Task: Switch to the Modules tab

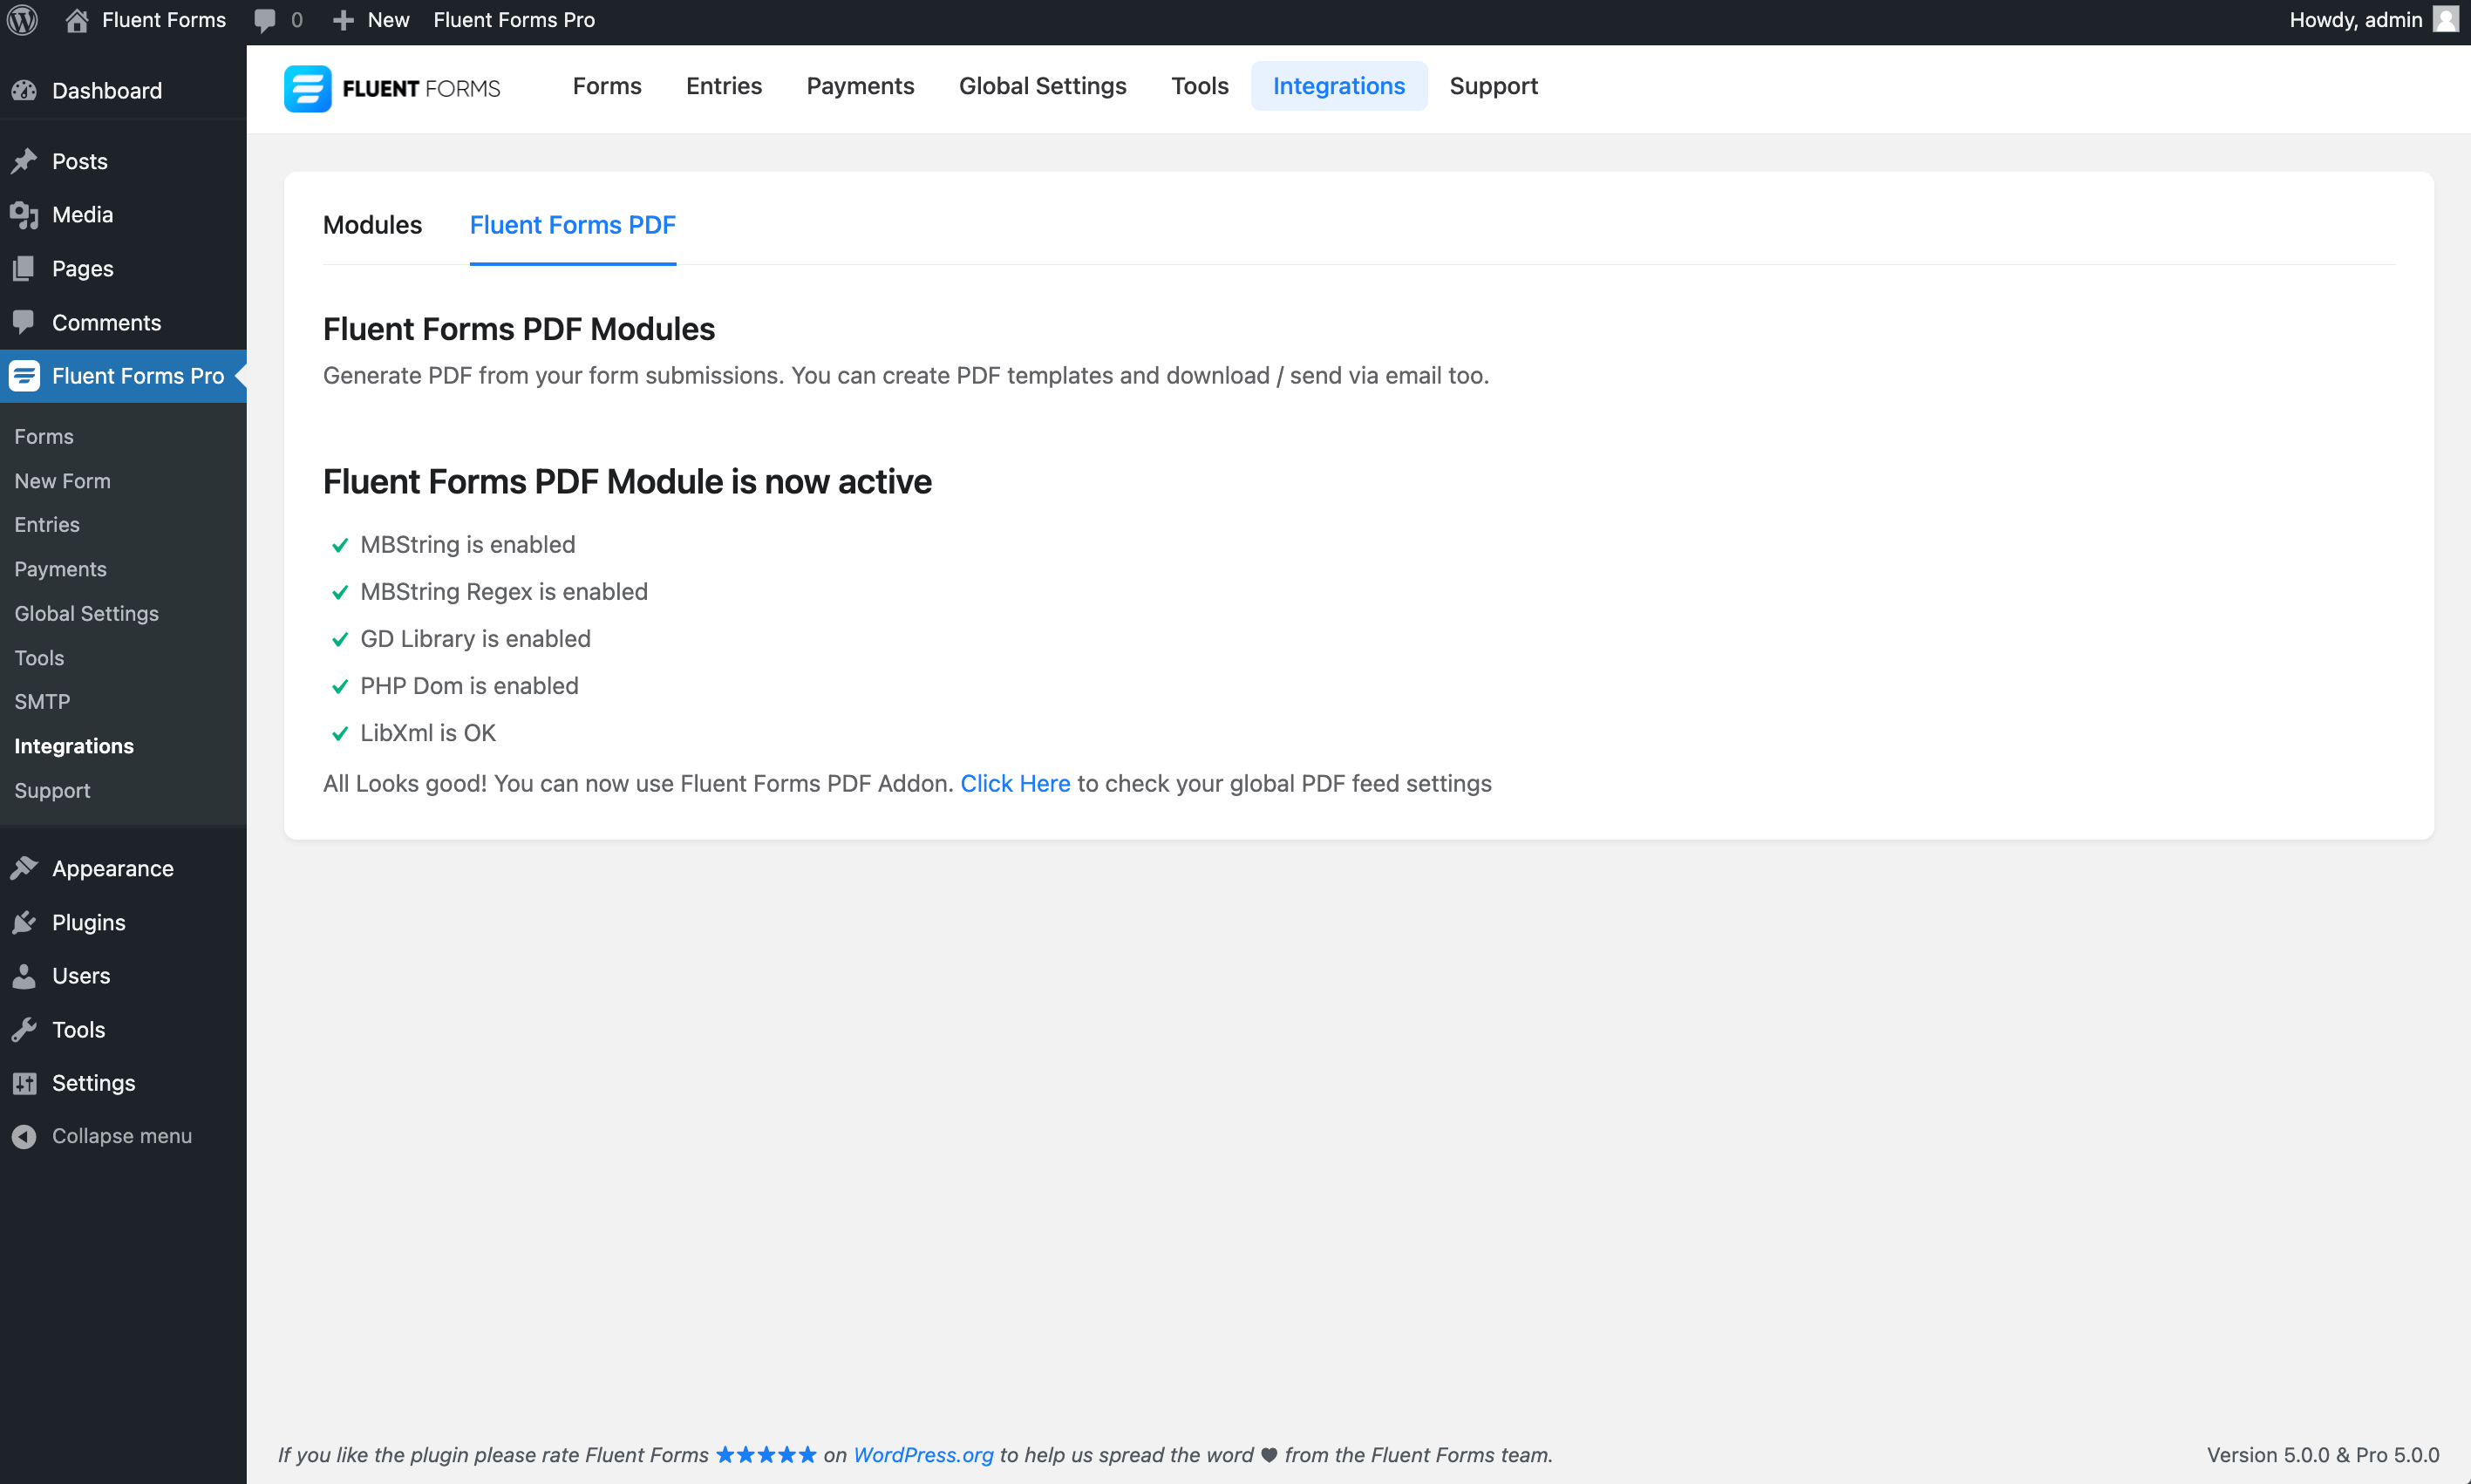Action: point(372,225)
